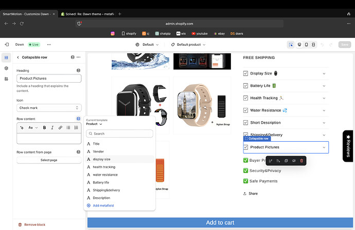The image size is (355, 230).
Task: Open the Reviews side tab
Action: (348, 146)
